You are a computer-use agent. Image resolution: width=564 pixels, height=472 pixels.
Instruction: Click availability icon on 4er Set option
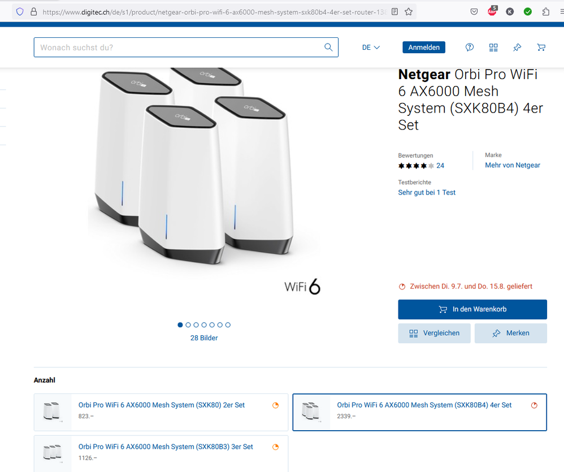(x=534, y=405)
